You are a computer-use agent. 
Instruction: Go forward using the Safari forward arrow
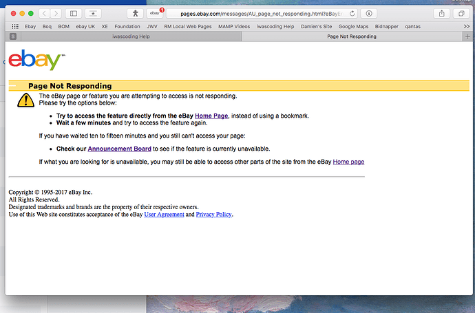pyautogui.click(x=56, y=13)
